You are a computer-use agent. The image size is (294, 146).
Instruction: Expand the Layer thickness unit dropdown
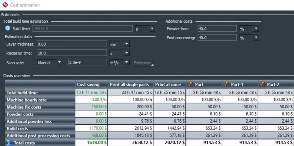coord(126,44)
